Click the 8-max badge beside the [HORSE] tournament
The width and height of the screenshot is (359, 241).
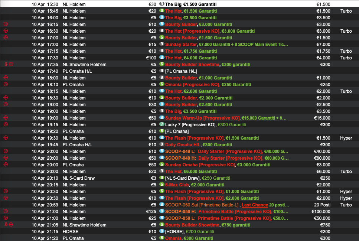click(162, 231)
